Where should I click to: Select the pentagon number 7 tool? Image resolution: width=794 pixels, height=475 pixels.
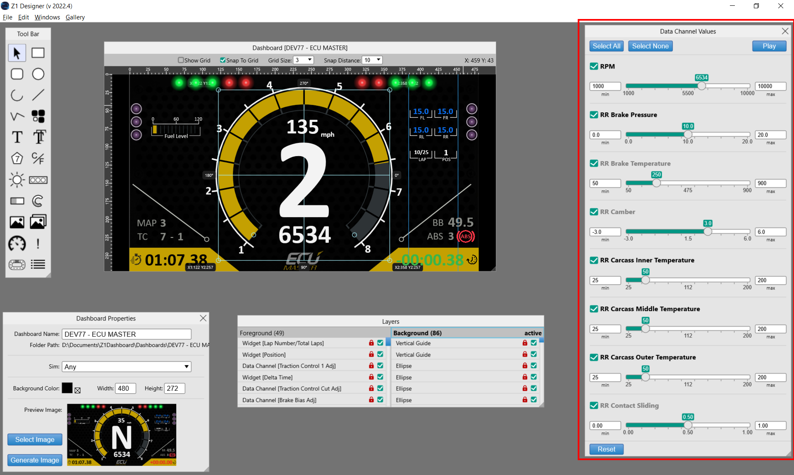pos(17,158)
